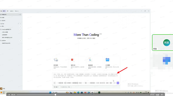Click the filter icon in 任务列表 header
This screenshot has height=96, width=173.
[20, 24]
